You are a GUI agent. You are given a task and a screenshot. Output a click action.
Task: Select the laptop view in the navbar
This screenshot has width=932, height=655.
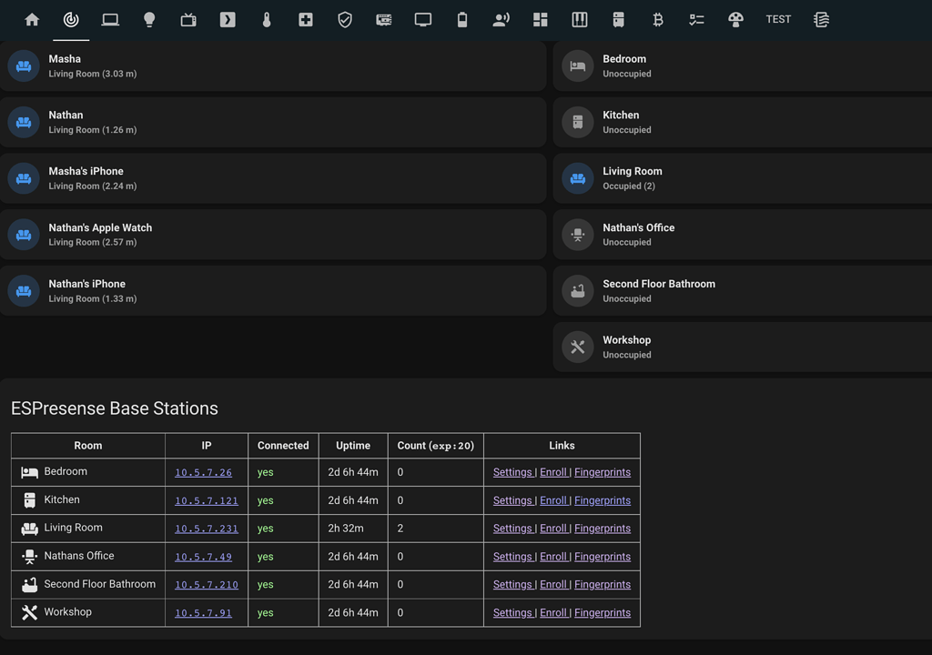[x=110, y=19]
